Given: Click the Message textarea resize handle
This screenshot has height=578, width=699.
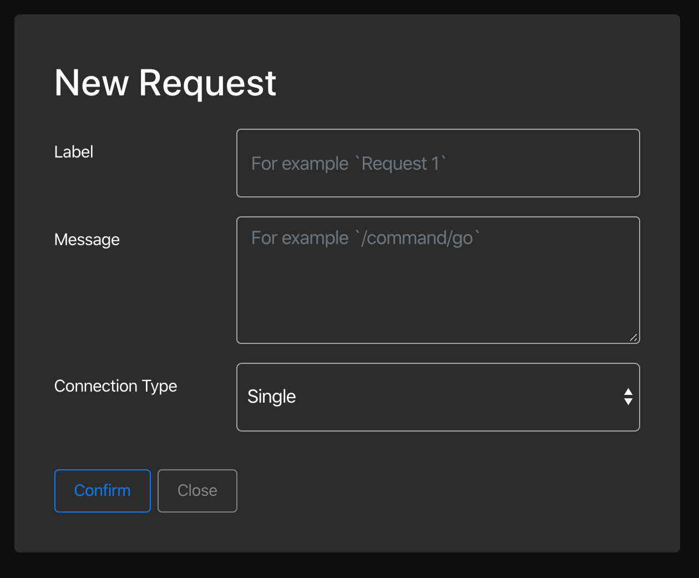Looking at the screenshot, I should [x=634, y=337].
